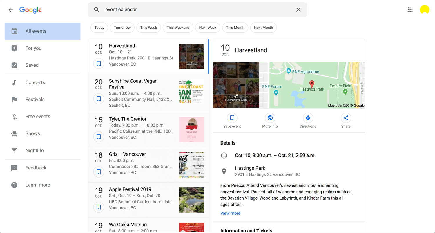Filter by Festivals category
Viewport: 435px width, 233px height.
coord(42,100)
